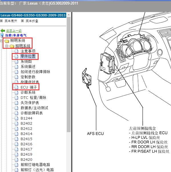The height and width of the screenshot is (172, 171).
Task: Click the tree panel scrollbar up arrow
Action: (x=69, y=15)
